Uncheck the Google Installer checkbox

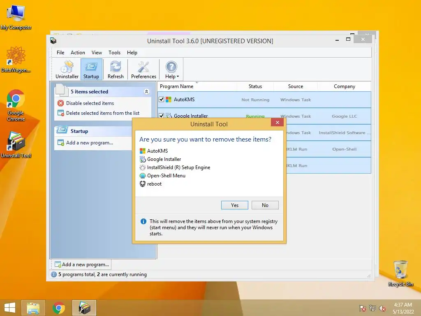(161, 116)
